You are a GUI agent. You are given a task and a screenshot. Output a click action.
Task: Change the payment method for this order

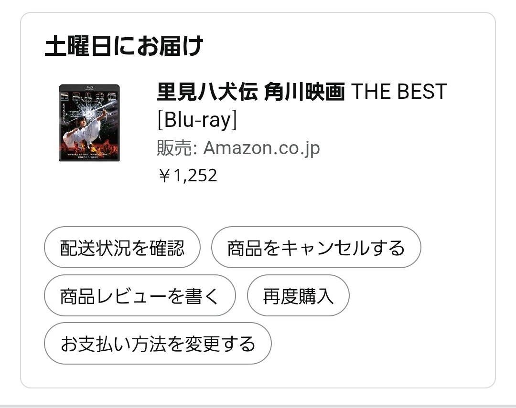click(158, 344)
